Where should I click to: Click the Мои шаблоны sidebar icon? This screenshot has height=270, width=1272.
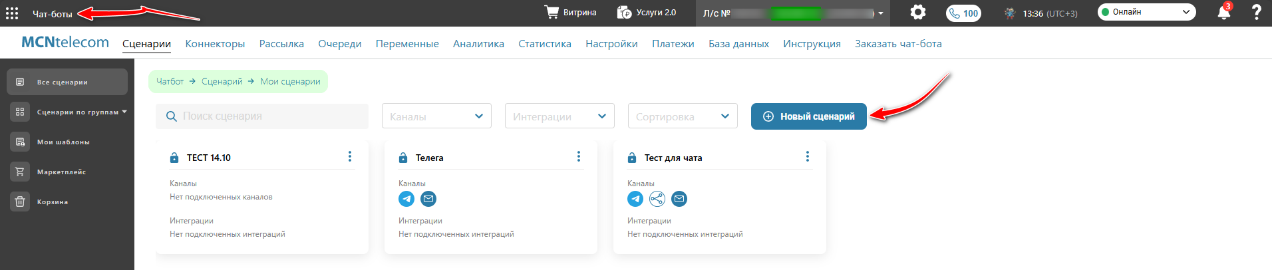click(x=20, y=142)
